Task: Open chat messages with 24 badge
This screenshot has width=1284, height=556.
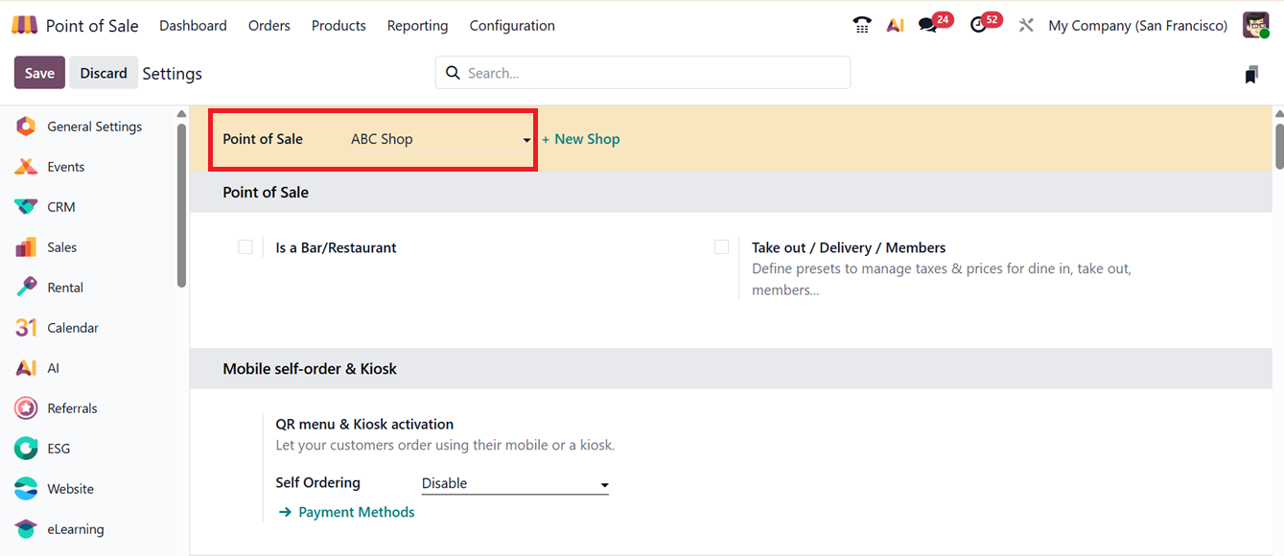Action: 928,26
